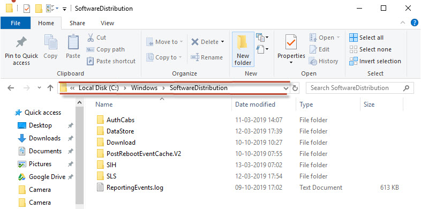
Task: Refresh the SoftwareDistribution folder view
Action: pyautogui.click(x=295, y=88)
